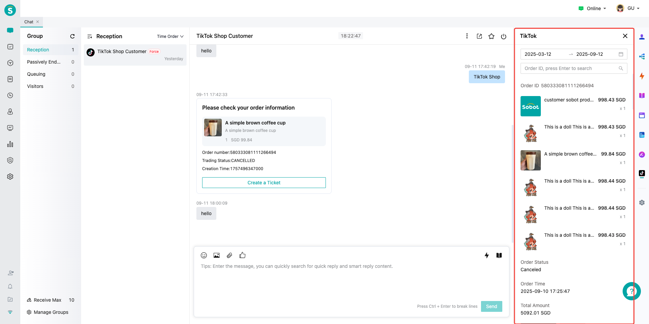Open the GU account menu
649x324 pixels.
(628, 8)
